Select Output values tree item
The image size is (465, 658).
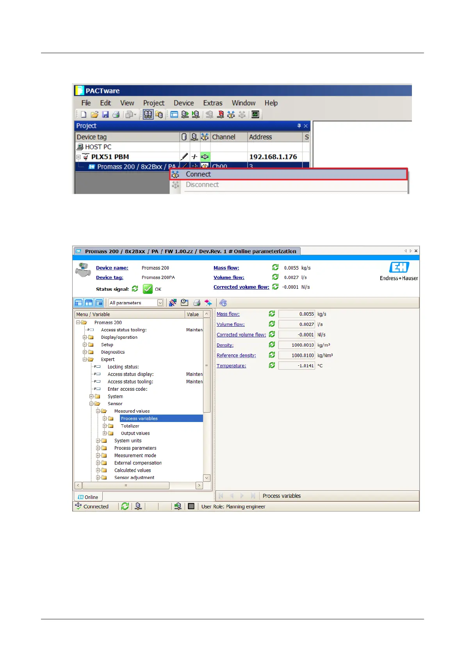(135, 433)
